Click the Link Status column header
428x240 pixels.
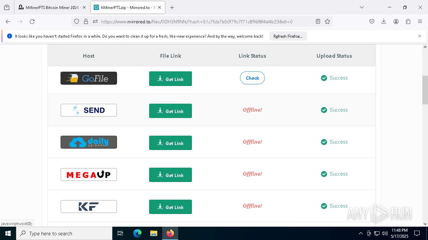[x=252, y=56]
